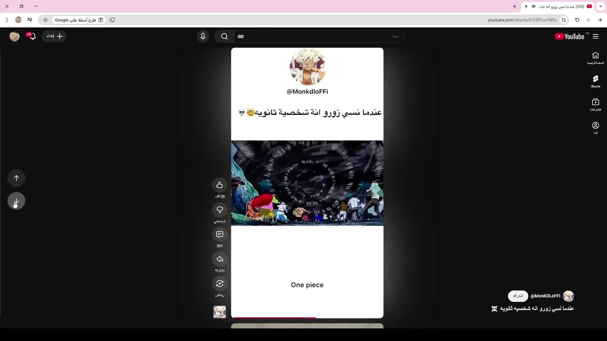This screenshot has width=607, height=341.
Task: Open the Chrome three-dot menu
Action: 7,20
